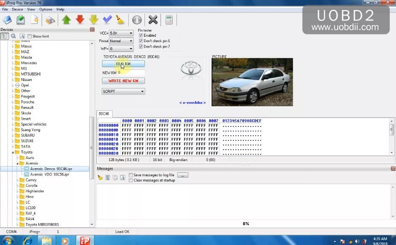Toggle the Show hint checkbox

[29, 36]
